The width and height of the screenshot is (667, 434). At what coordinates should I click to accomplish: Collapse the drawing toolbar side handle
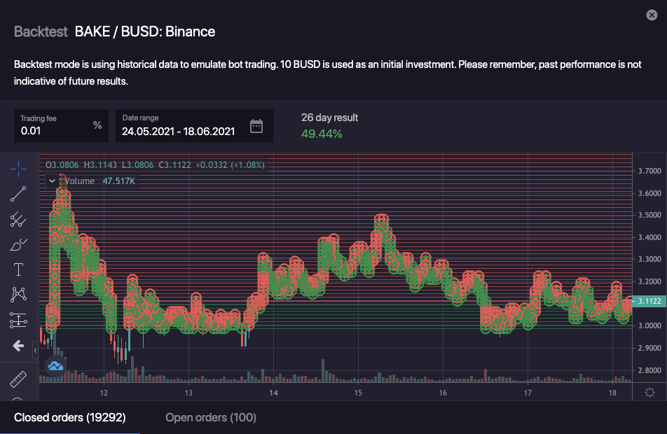(35, 350)
